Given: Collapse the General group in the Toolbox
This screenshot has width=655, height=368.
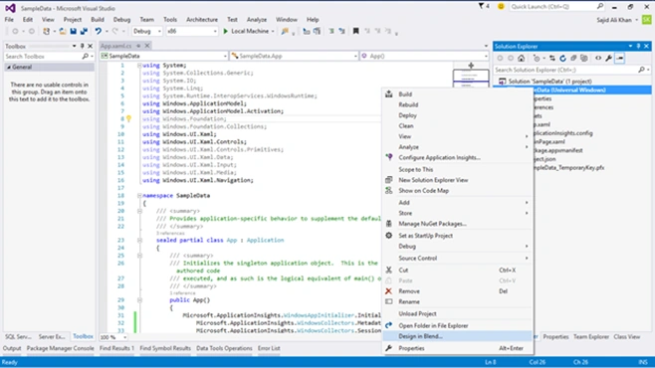Looking at the screenshot, I should 9,68.
